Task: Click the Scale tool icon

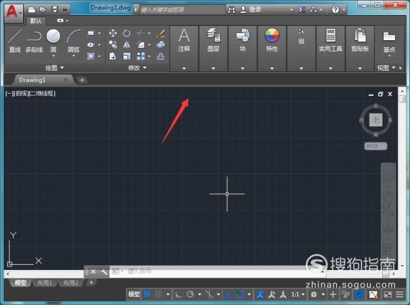Action: [127, 56]
